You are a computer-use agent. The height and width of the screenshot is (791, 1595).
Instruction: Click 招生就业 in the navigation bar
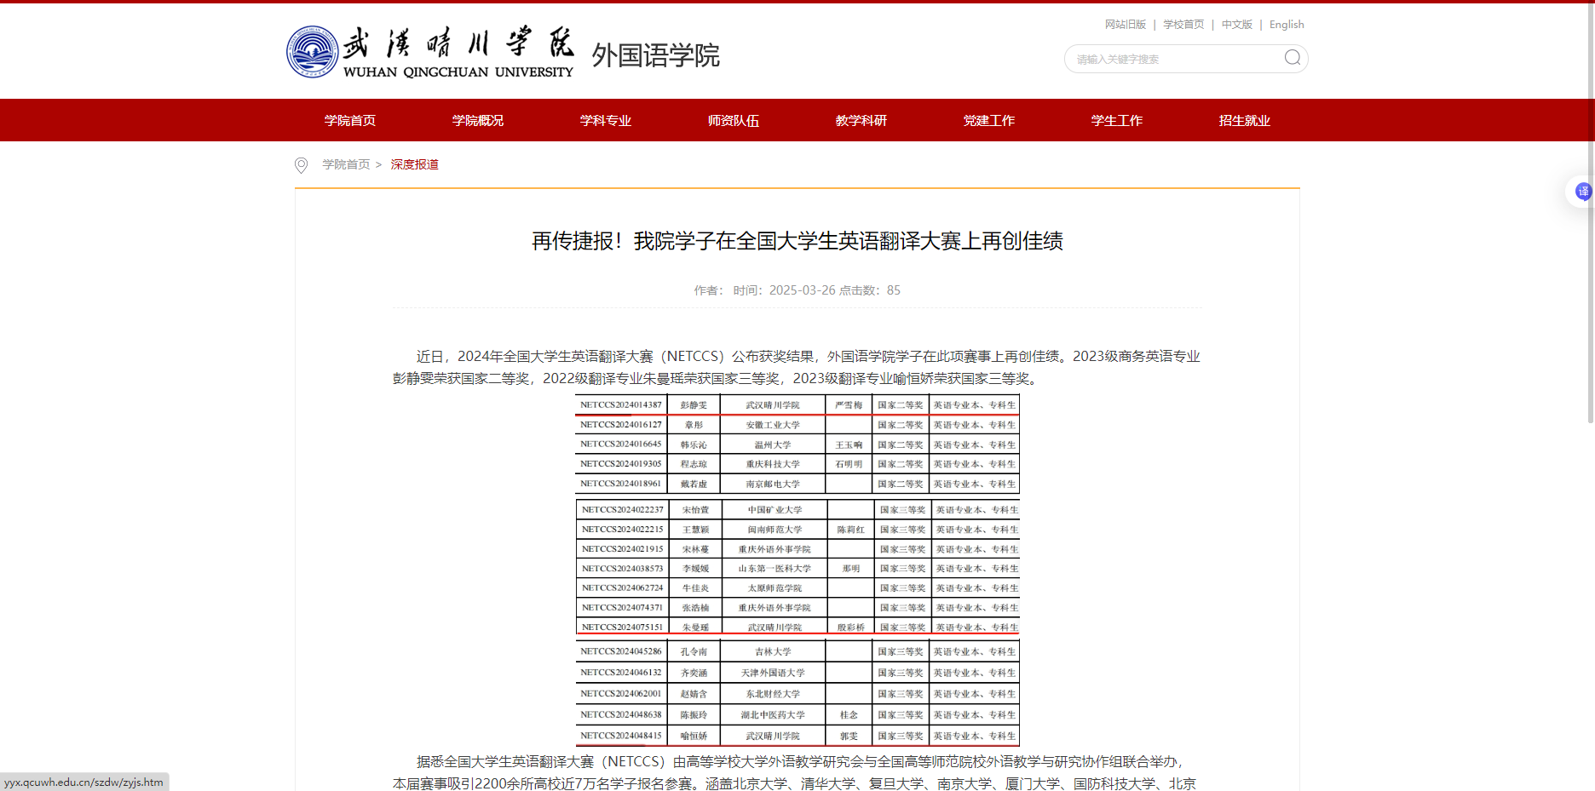click(1245, 121)
